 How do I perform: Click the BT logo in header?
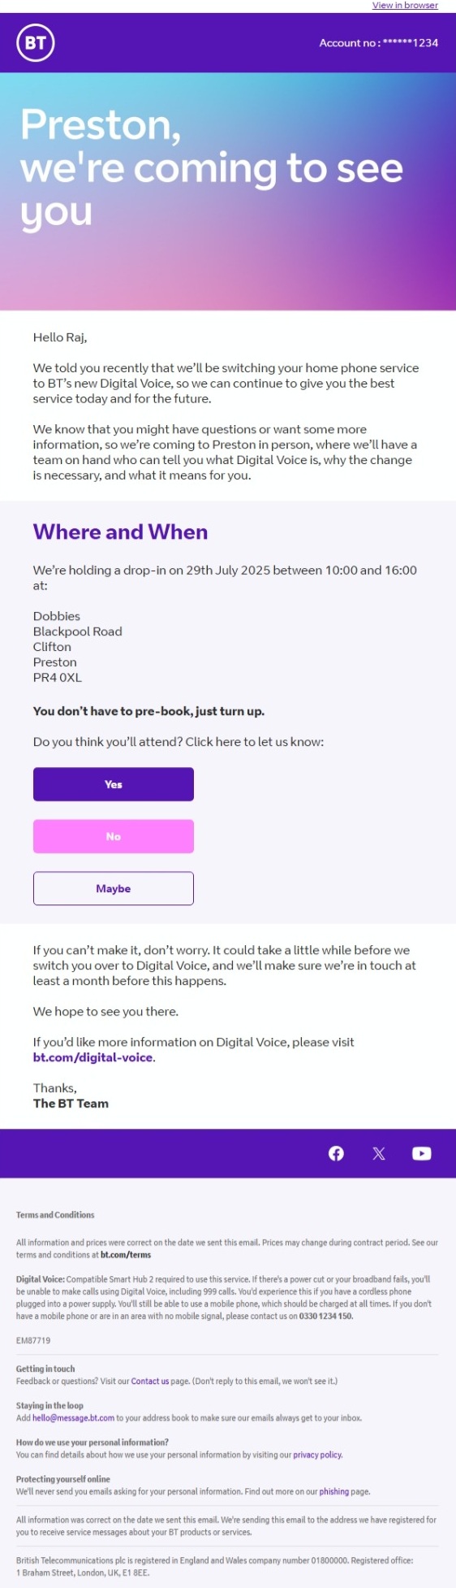[x=35, y=42]
